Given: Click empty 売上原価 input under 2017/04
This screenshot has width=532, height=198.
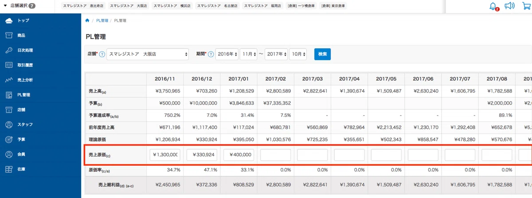Looking at the screenshot, I should coord(349,155).
